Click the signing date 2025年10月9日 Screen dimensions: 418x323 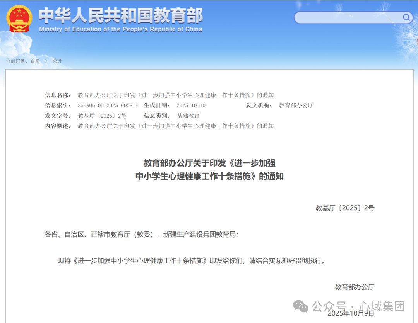coord(351,313)
